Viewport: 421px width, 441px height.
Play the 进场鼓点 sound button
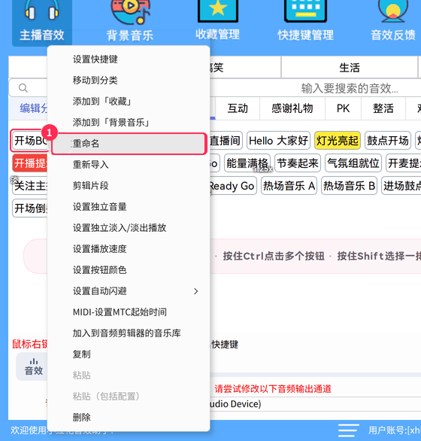pyautogui.click(x=401, y=186)
